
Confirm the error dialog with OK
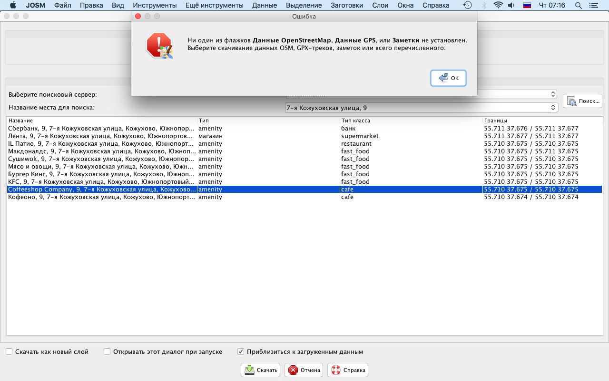(448, 78)
